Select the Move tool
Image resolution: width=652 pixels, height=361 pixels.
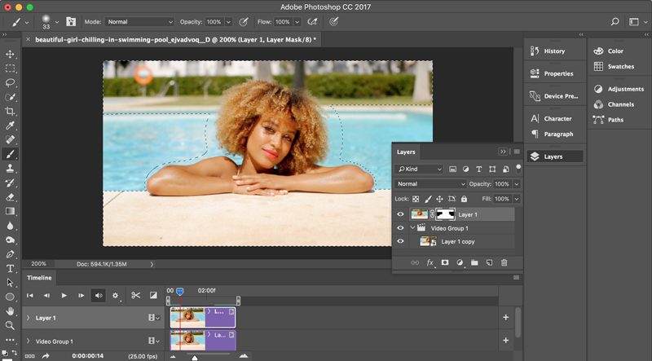(10, 54)
